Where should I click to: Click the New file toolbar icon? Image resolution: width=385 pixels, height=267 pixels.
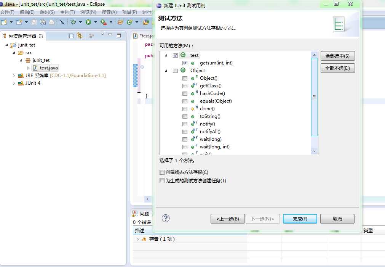pyautogui.click(x=4, y=23)
